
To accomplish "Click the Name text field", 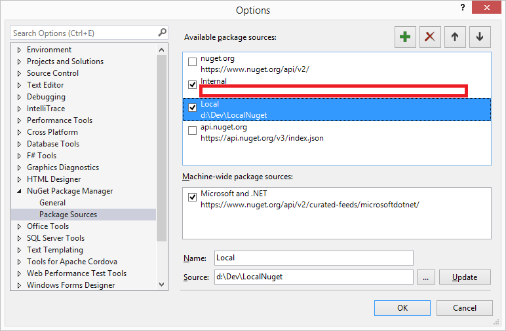I will 314,258.
